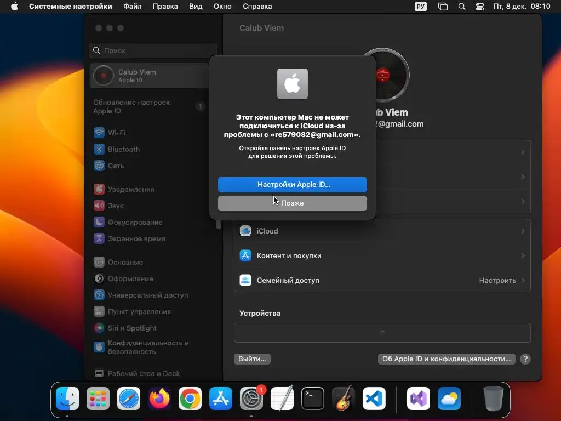
Task: Select Экранное время hourglass icon
Action: 99,239
